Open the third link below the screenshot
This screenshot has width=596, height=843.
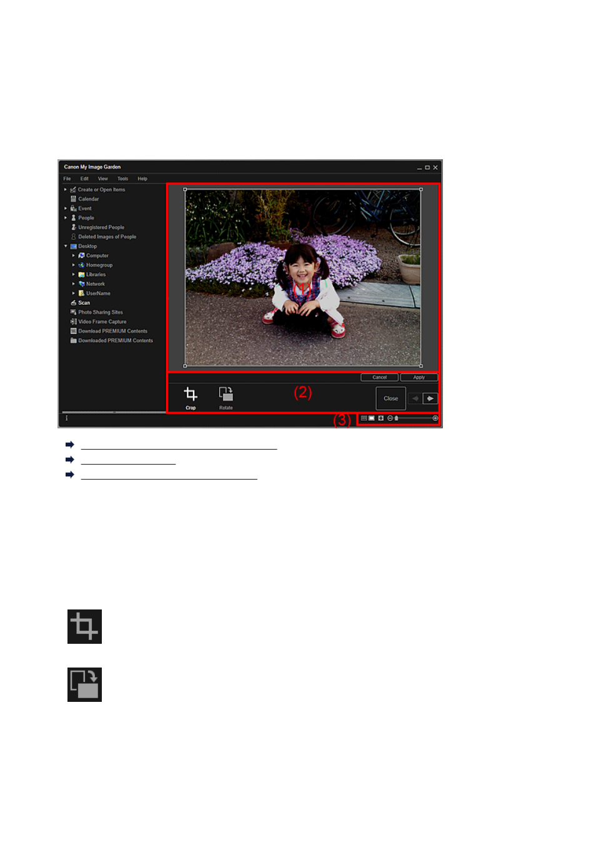click(169, 475)
